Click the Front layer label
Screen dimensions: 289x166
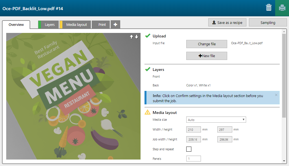coord(156,77)
